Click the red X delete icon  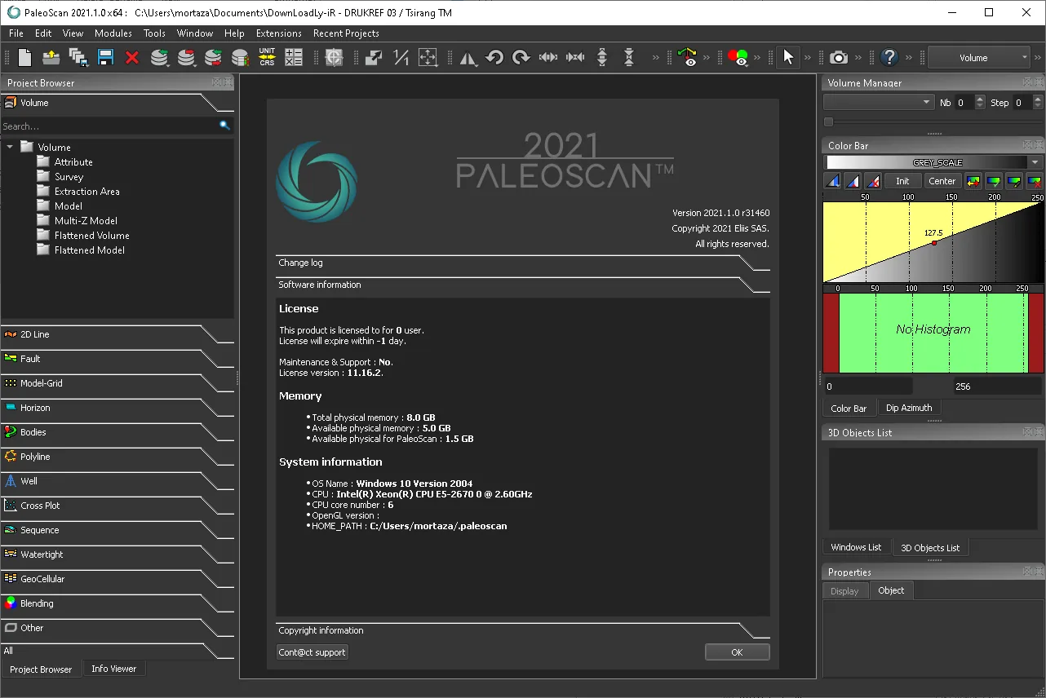[x=132, y=57]
